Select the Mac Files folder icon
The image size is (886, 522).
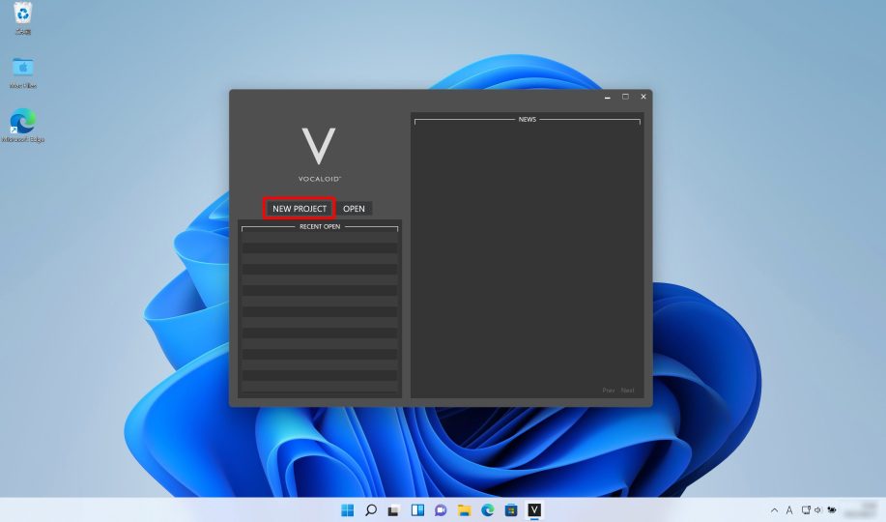22,72
